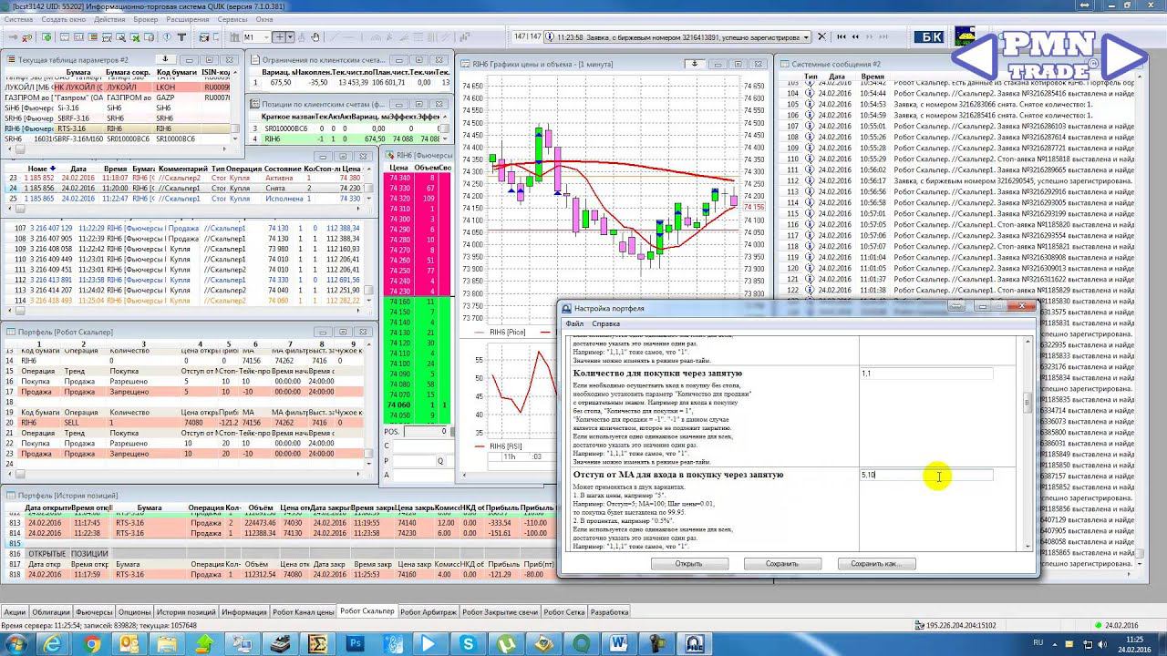Switch to the Робот Арбитраж tab

coord(428,612)
